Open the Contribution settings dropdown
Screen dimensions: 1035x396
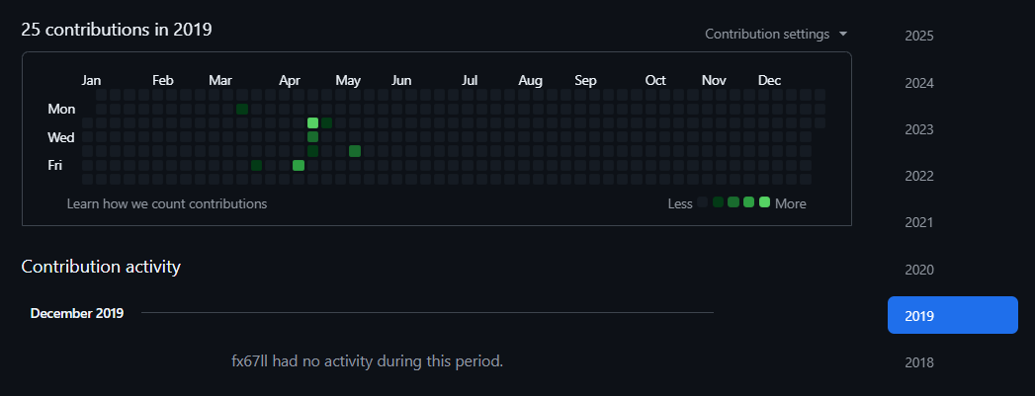point(775,34)
